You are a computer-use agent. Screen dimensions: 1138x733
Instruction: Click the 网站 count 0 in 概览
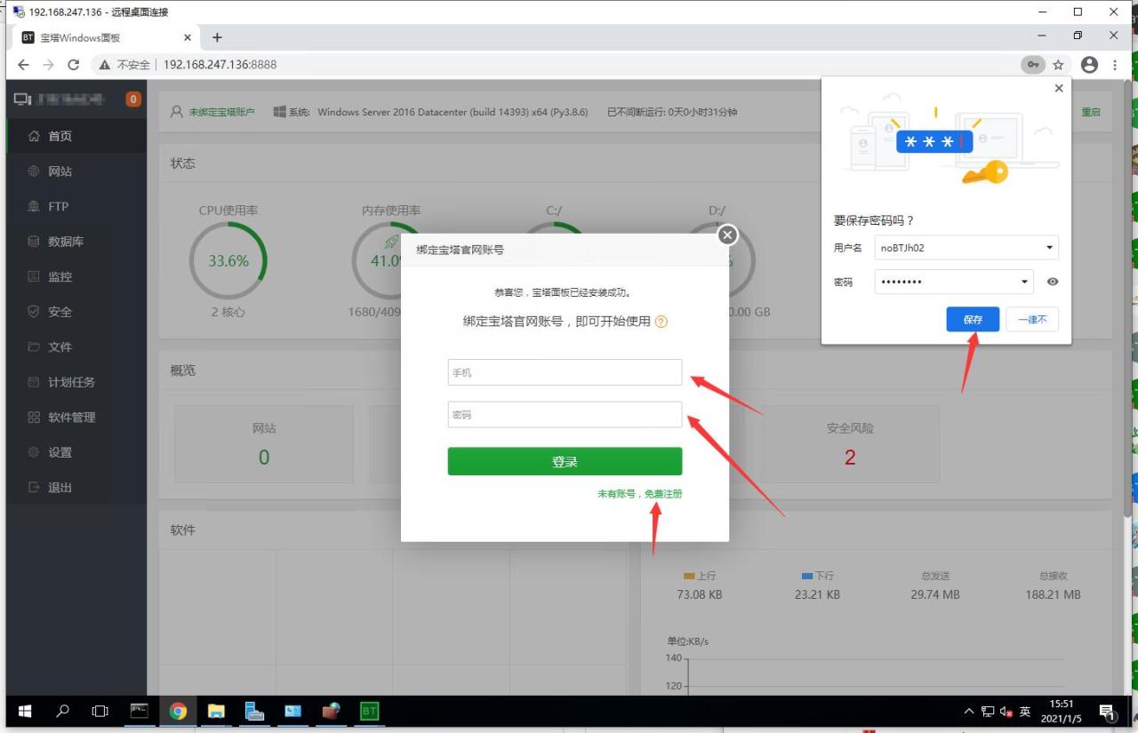(x=264, y=458)
